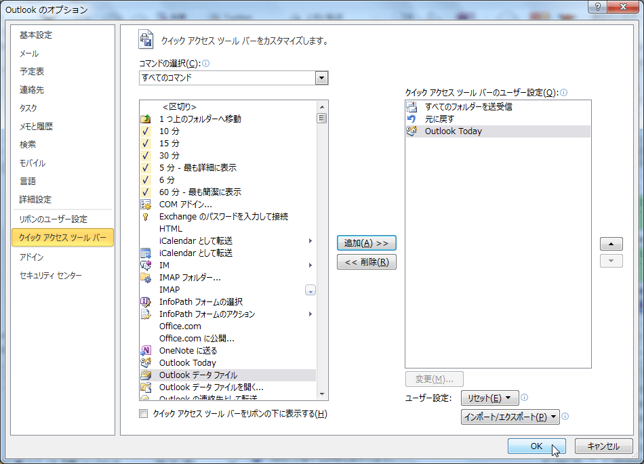Select the アドイン category
This screenshot has height=464, width=644.
(32, 257)
